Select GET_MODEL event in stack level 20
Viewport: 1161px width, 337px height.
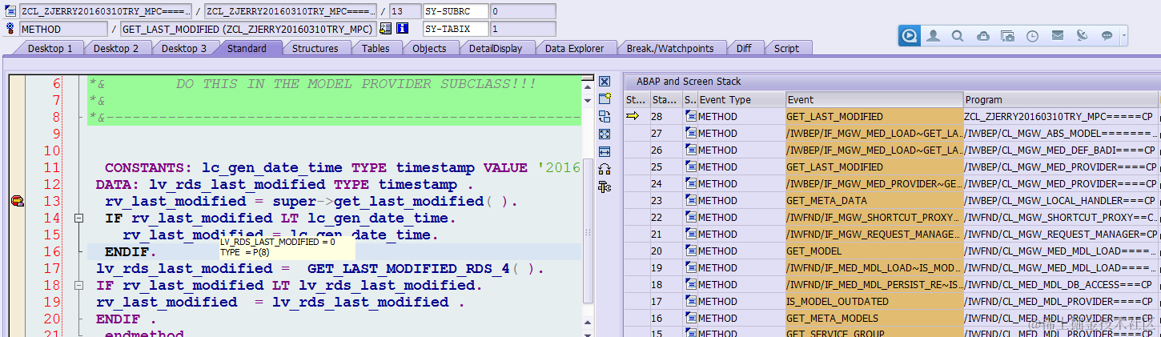click(x=874, y=251)
